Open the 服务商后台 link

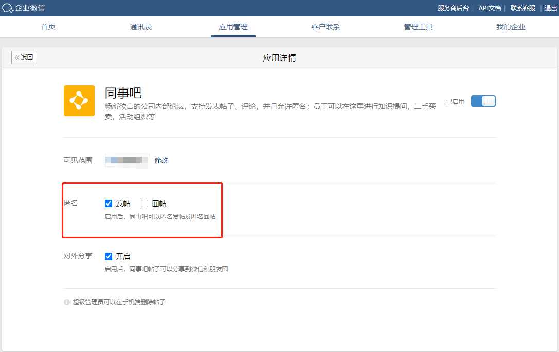453,8
